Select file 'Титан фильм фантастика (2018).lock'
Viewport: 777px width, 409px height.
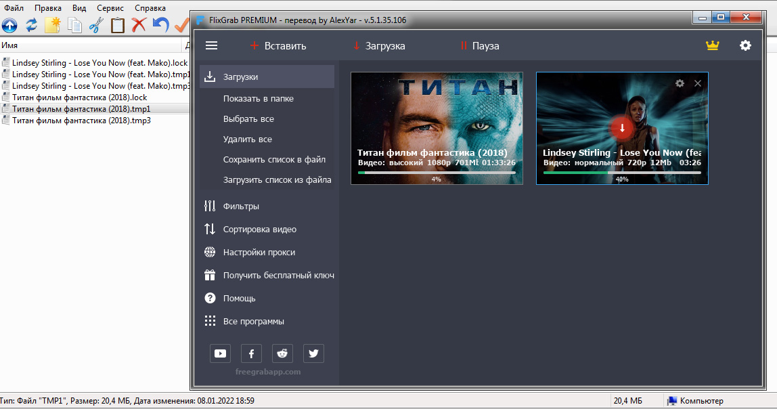click(75, 97)
